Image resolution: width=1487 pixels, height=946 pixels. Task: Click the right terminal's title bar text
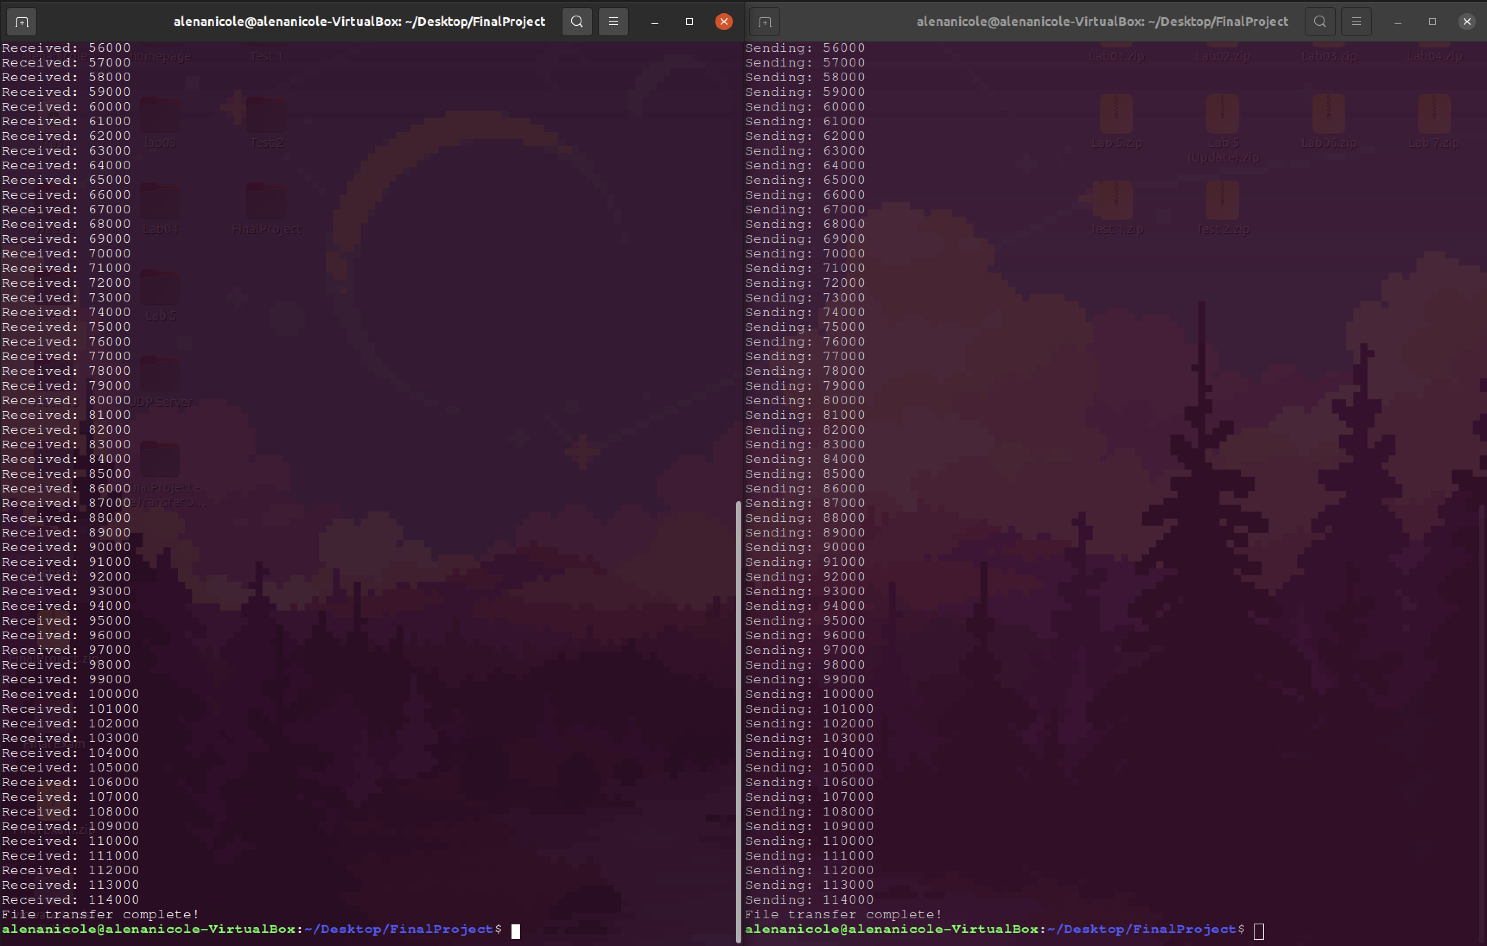point(1102,22)
